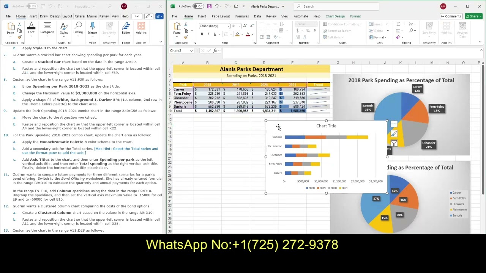The image size is (486, 273).
Task: Open the File menu in Excel
Action: (174, 16)
